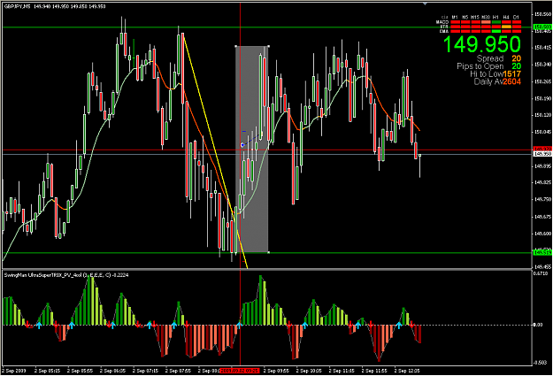The height and width of the screenshot is (376, 553).
Task: Click the EMA D1 red cell
Action: tap(517, 31)
